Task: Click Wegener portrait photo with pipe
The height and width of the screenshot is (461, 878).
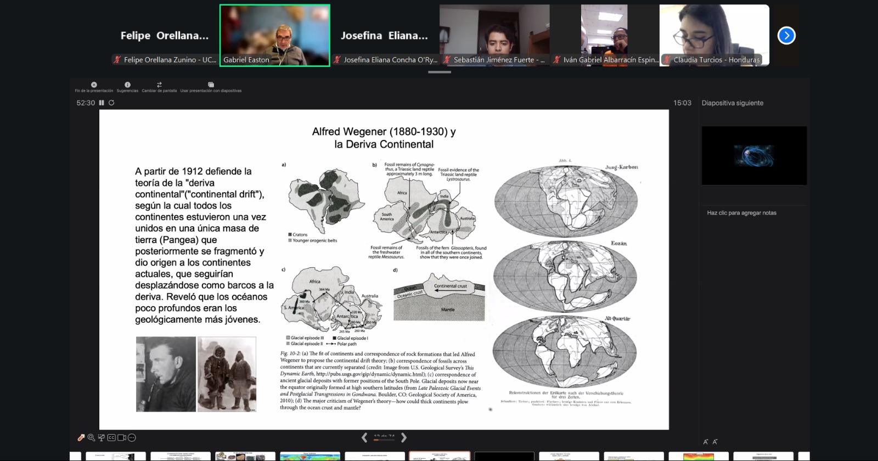Action: tap(166, 374)
